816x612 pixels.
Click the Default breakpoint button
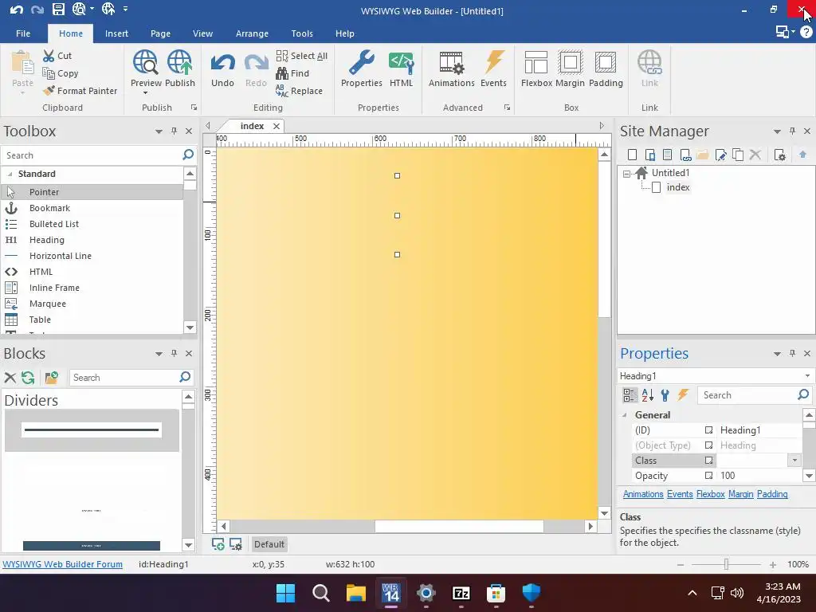(269, 544)
